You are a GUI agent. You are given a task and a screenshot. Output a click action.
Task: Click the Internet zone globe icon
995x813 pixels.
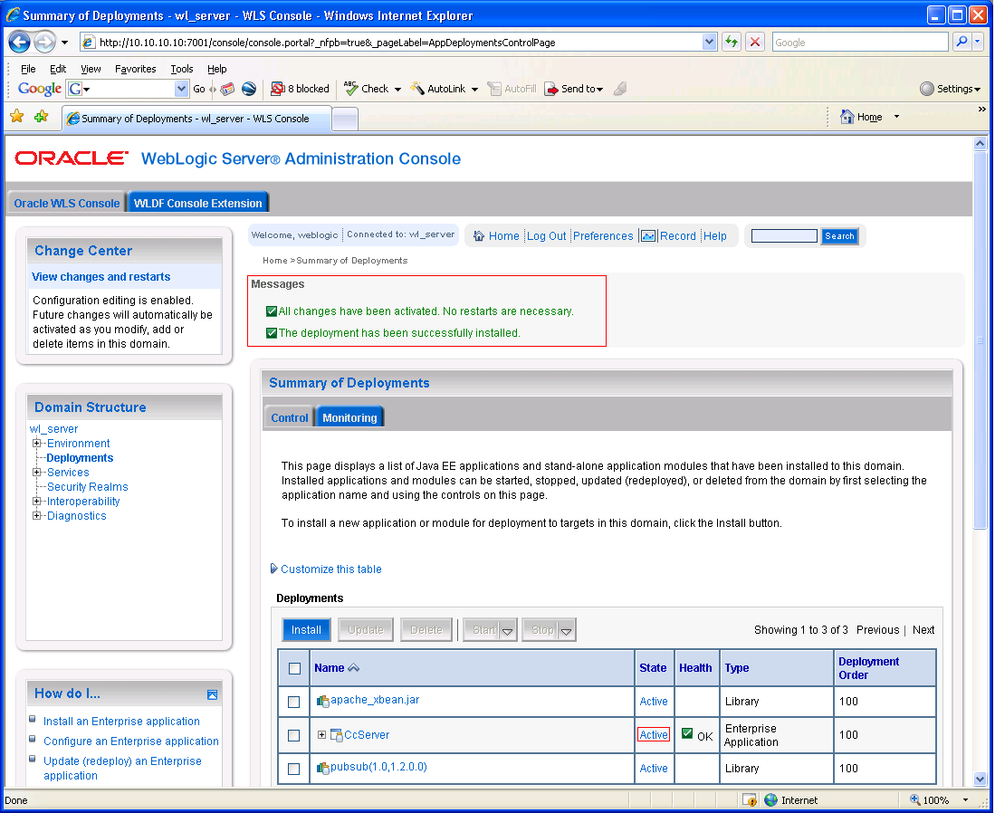pyautogui.click(x=771, y=799)
